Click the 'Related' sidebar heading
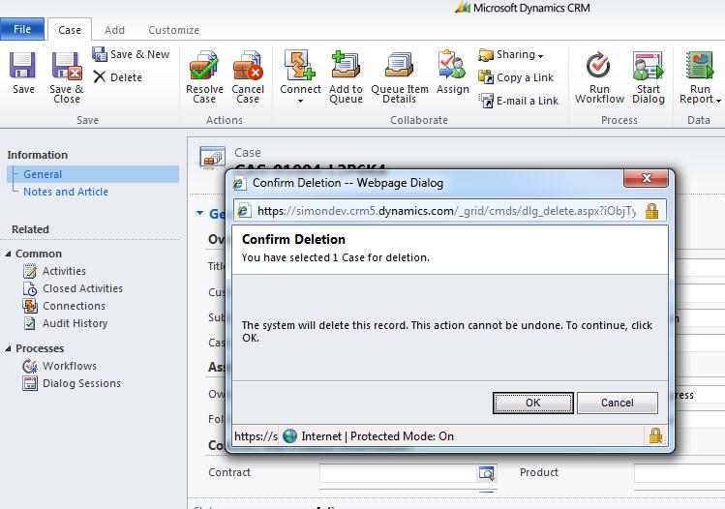Screen dimensions: 725x509 (30, 229)
